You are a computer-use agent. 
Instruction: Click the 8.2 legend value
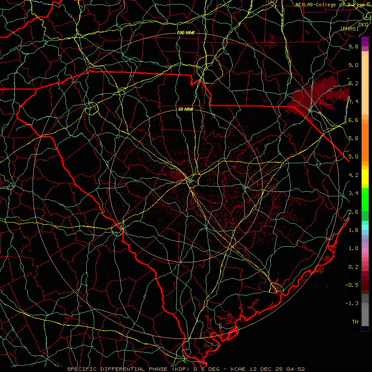pos(353,83)
